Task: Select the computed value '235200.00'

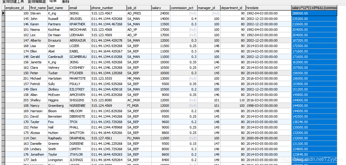Action: coord(314,19)
